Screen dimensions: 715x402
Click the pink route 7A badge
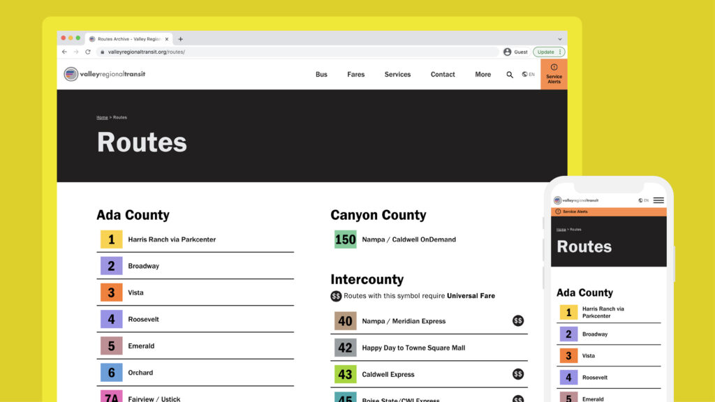point(111,396)
